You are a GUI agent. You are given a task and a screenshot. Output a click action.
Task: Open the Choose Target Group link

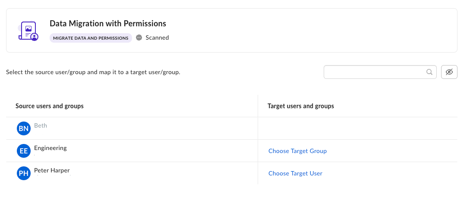tap(297, 151)
